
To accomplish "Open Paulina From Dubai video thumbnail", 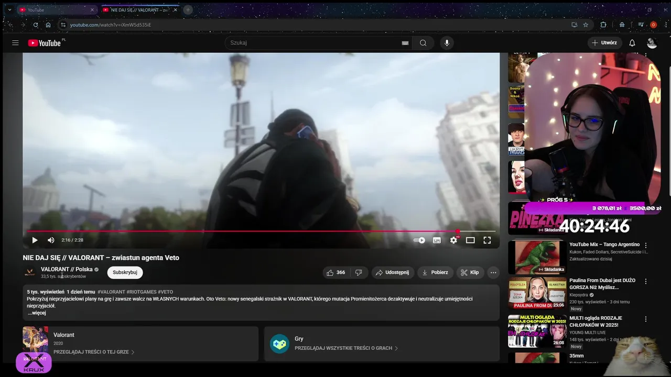I will [537, 293].
